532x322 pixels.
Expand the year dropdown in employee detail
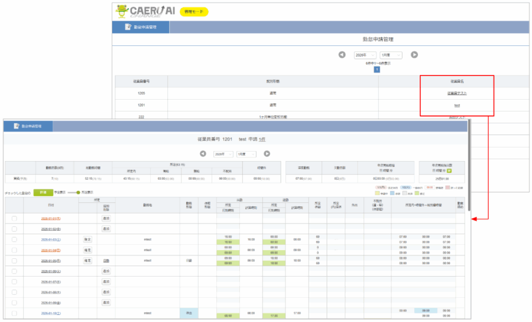coord(223,154)
